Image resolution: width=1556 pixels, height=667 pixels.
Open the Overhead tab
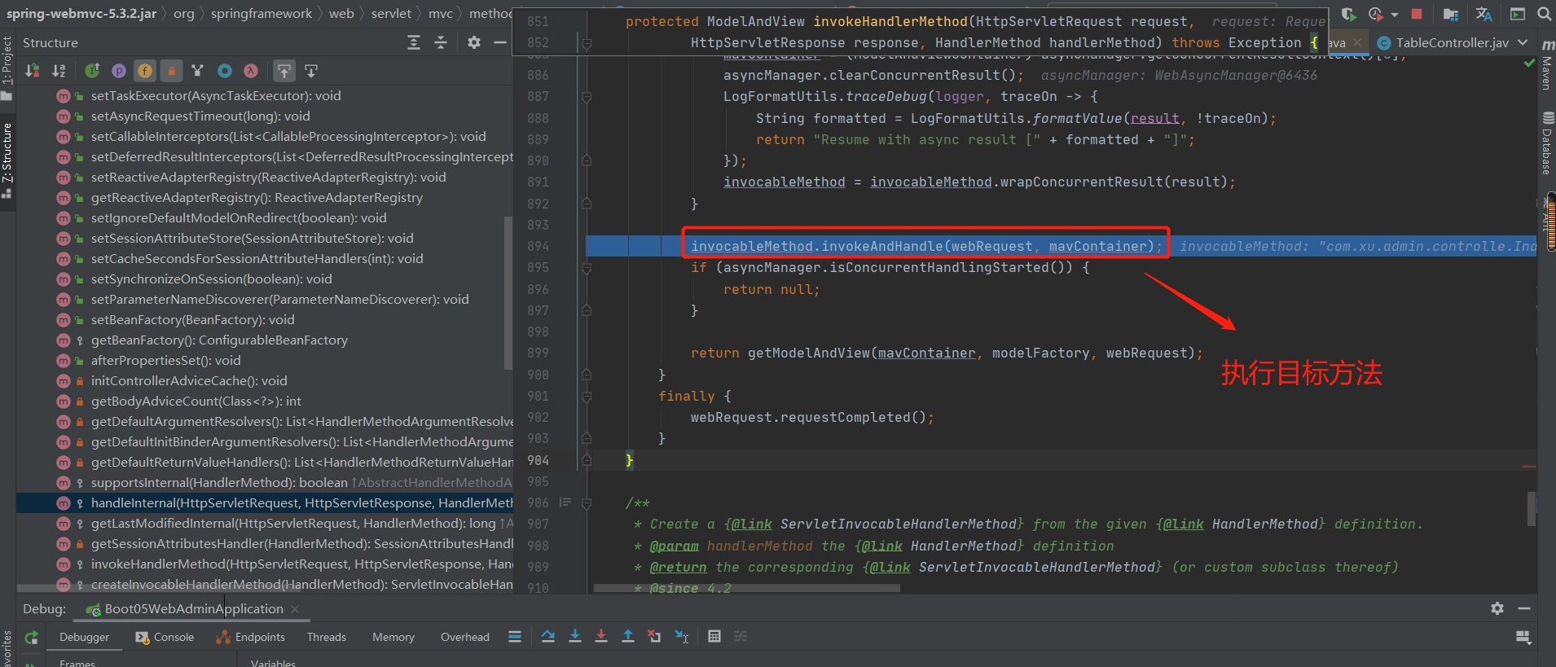tap(465, 637)
